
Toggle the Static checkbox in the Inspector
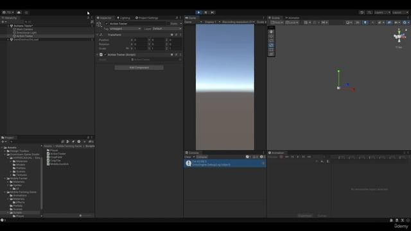168,24
